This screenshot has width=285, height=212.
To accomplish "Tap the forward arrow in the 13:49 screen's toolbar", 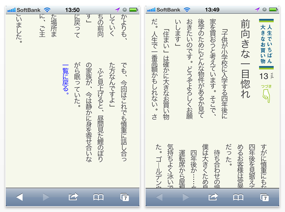I will 186,197.
